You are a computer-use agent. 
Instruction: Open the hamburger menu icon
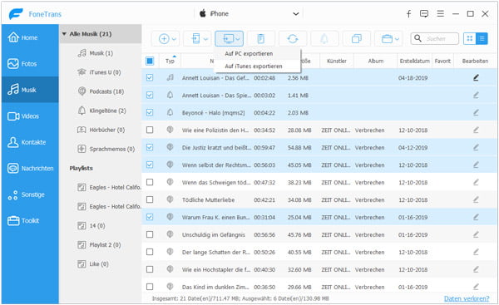click(441, 13)
